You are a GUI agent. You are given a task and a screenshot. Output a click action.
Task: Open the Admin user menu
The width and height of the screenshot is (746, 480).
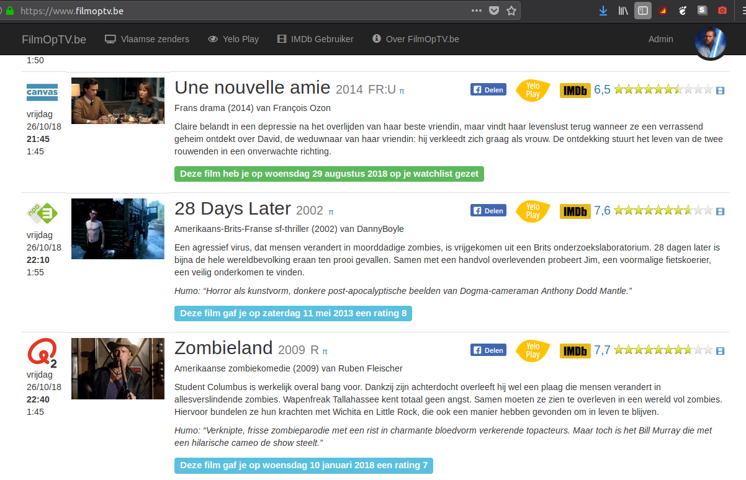click(660, 39)
